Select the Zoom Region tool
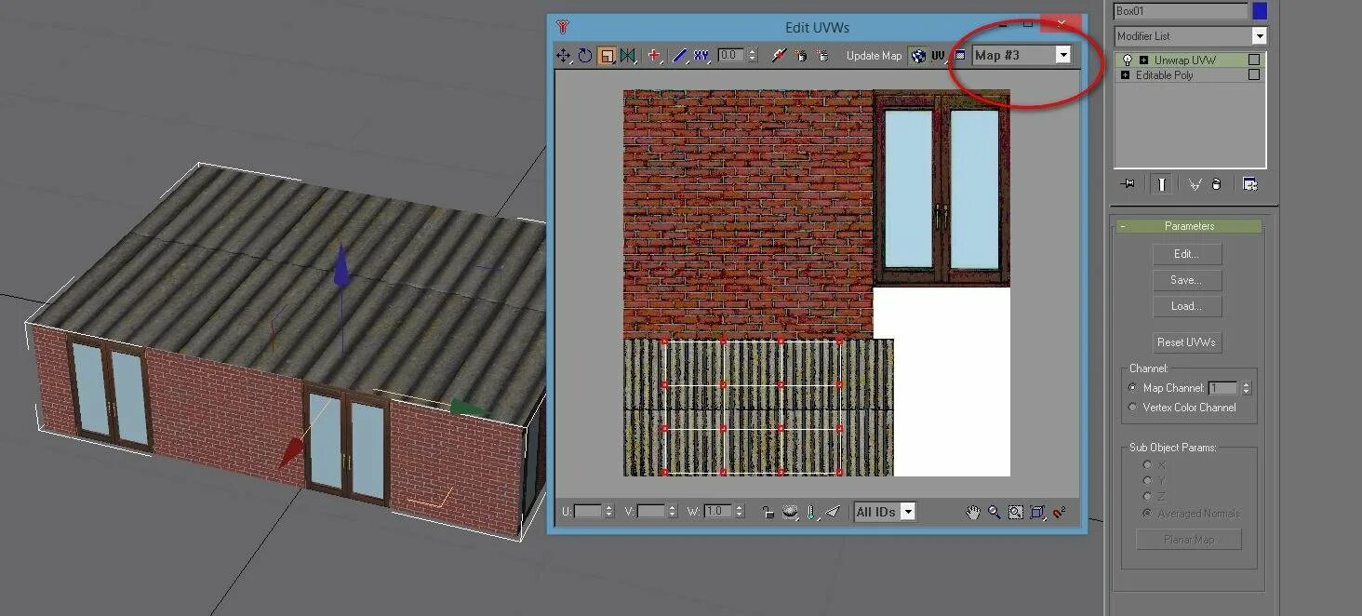Image resolution: width=1362 pixels, height=616 pixels. pyautogui.click(x=1016, y=512)
